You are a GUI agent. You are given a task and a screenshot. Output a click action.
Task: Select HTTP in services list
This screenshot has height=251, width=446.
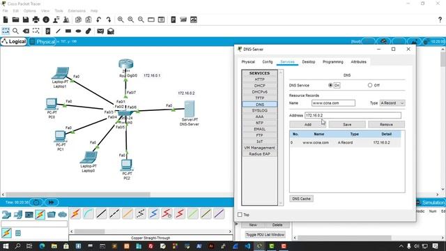click(x=260, y=79)
